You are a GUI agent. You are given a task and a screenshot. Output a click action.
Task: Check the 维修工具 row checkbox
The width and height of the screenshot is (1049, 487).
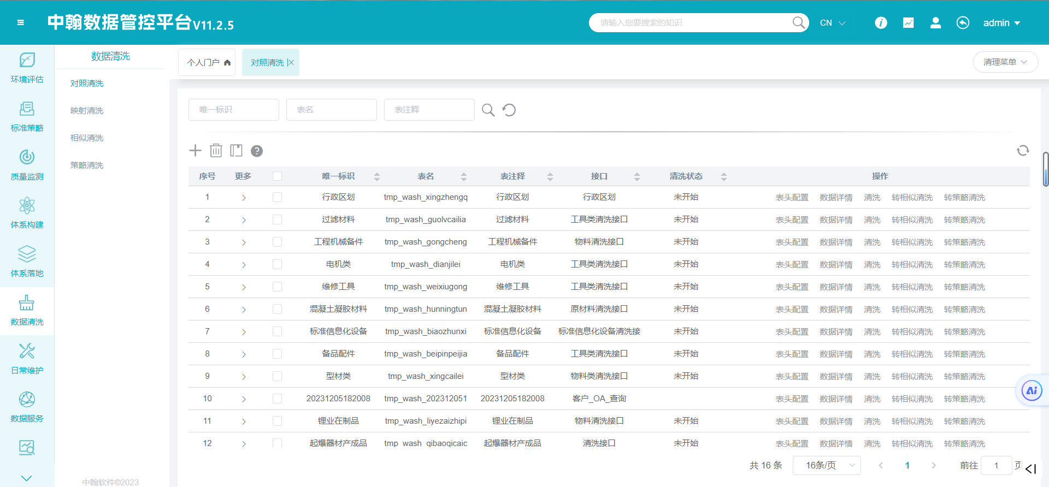tap(277, 287)
